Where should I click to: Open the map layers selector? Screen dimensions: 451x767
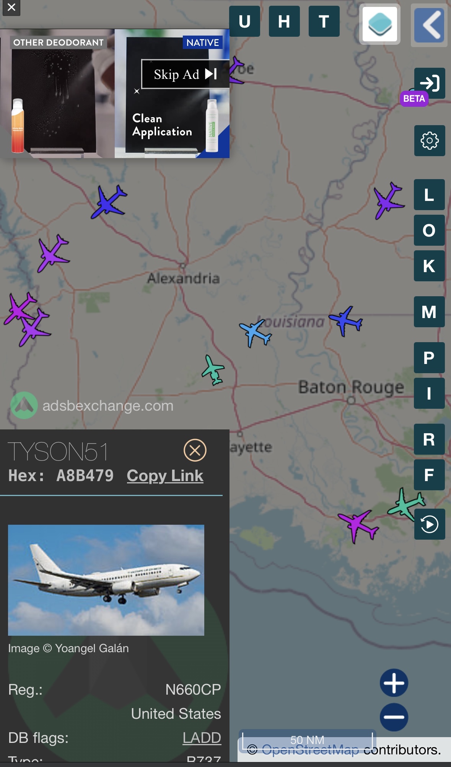(380, 24)
